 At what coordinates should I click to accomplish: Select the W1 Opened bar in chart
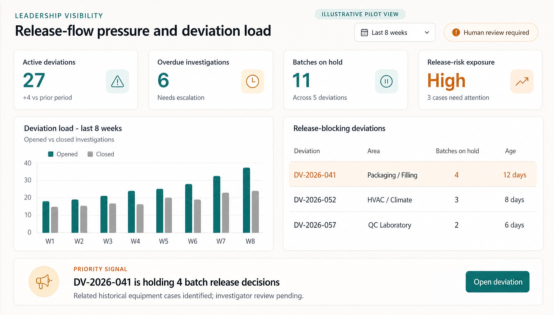pos(46,217)
